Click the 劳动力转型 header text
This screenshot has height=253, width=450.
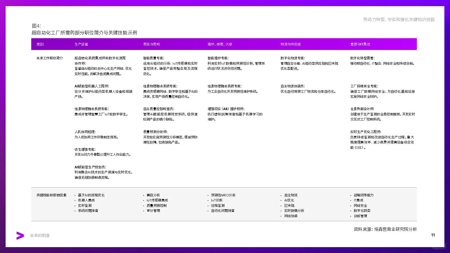pyautogui.click(x=398, y=20)
